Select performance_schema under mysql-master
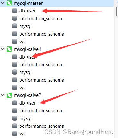 [x=42, y=34]
